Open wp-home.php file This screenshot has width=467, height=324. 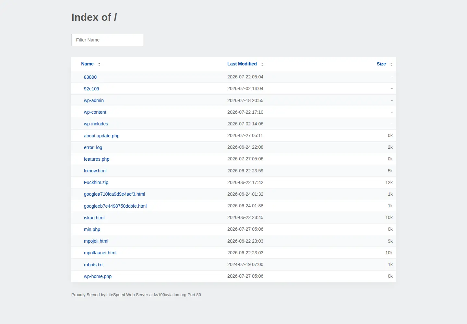pyautogui.click(x=98, y=276)
